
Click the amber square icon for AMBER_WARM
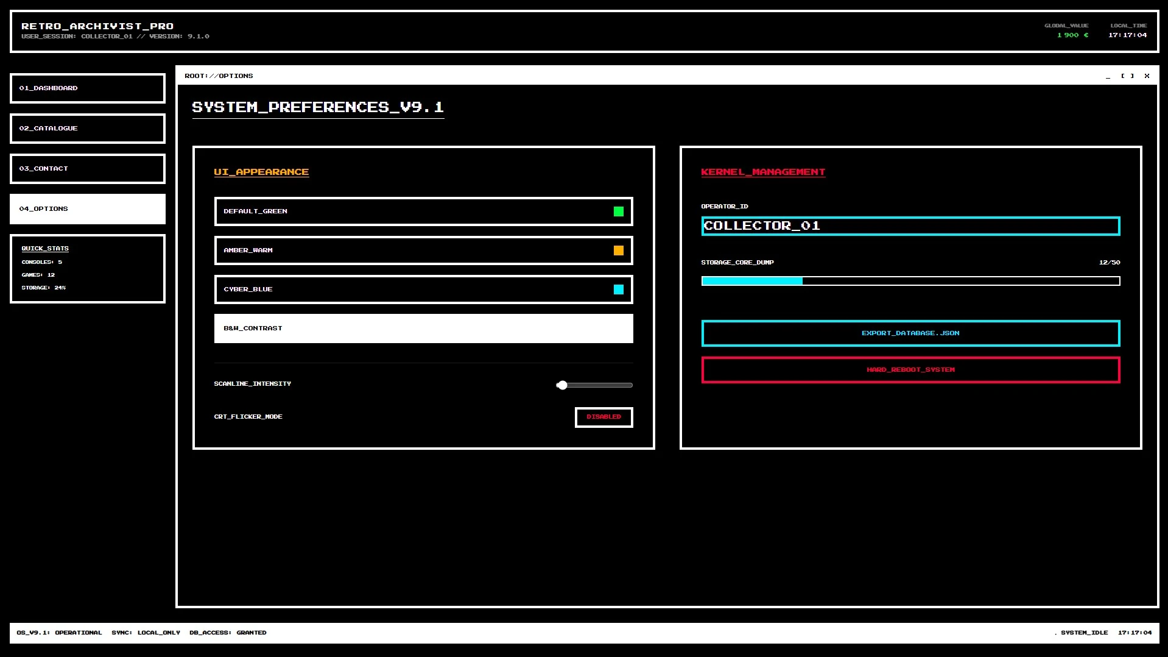pyautogui.click(x=618, y=250)
